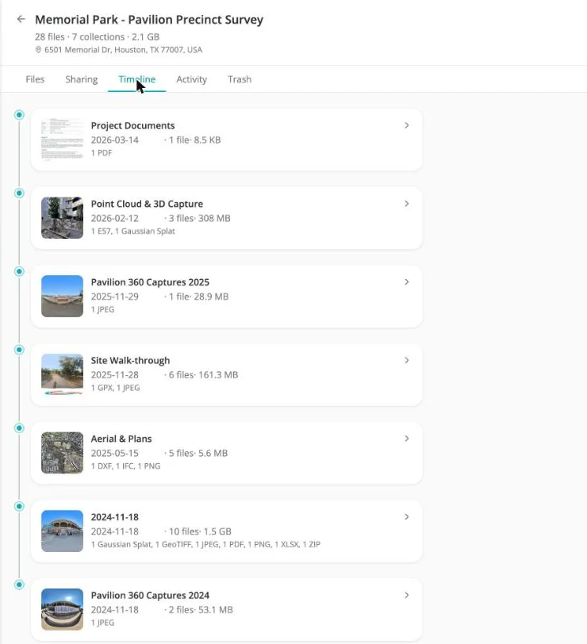Open the Point Cloud & 3D Capture thumbnail
The height and width of the screenshot is (644, 587).
[x=62, y=217]
